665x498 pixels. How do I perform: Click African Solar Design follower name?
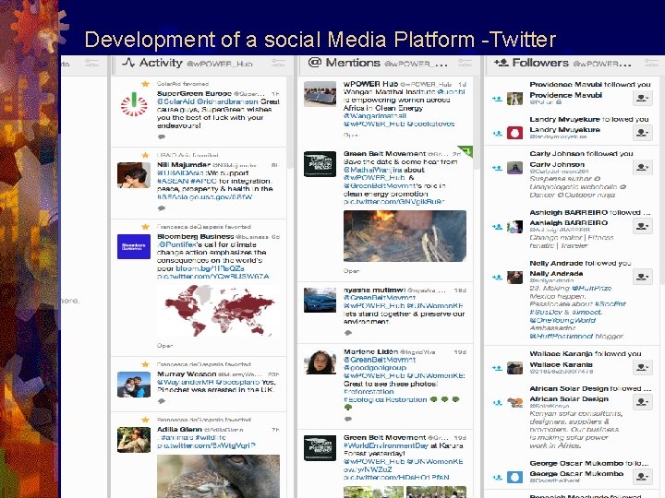pyautogui.click(x=569, y=399)
